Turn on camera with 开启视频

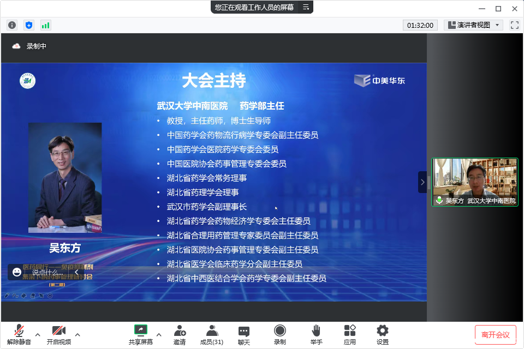tap(58, 334)
